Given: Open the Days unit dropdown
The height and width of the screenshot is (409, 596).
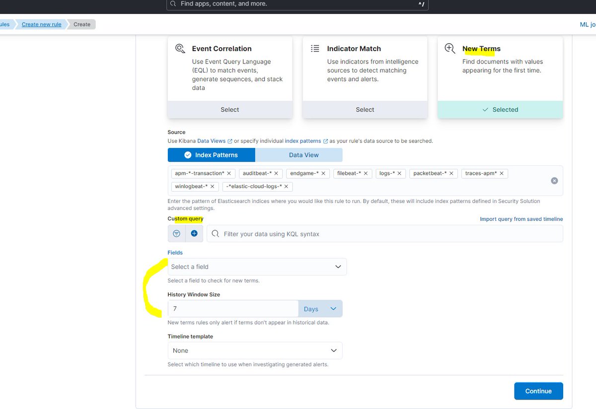Looking at the screenshot, I should (x=320, y=308).
